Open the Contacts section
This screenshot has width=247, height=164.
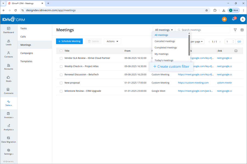tap(9, 55)
